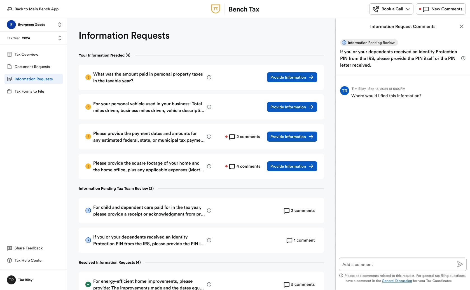Image resolution: width=470 pixels, height=290 pixels.
Task: Click 'Sep 15, 2024 at 6:00PM' timestamp
Action: click(x=387, y=89)
